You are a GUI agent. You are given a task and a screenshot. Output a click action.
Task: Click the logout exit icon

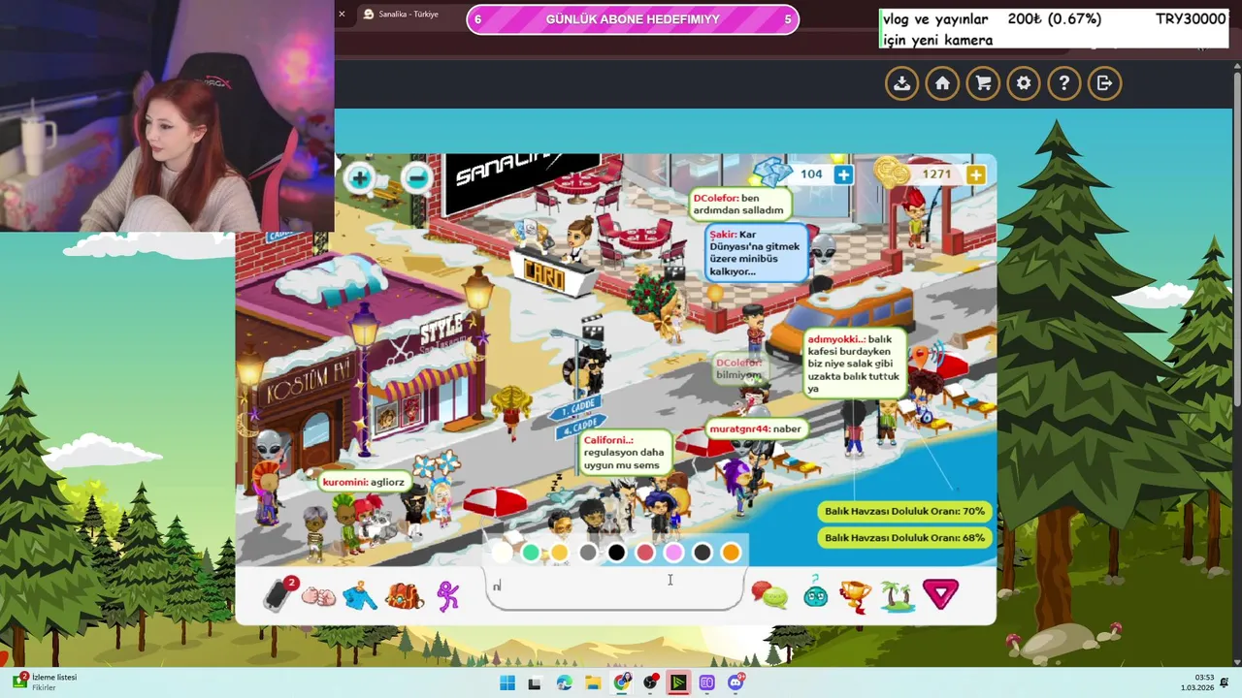click(x=1104, y=83)
